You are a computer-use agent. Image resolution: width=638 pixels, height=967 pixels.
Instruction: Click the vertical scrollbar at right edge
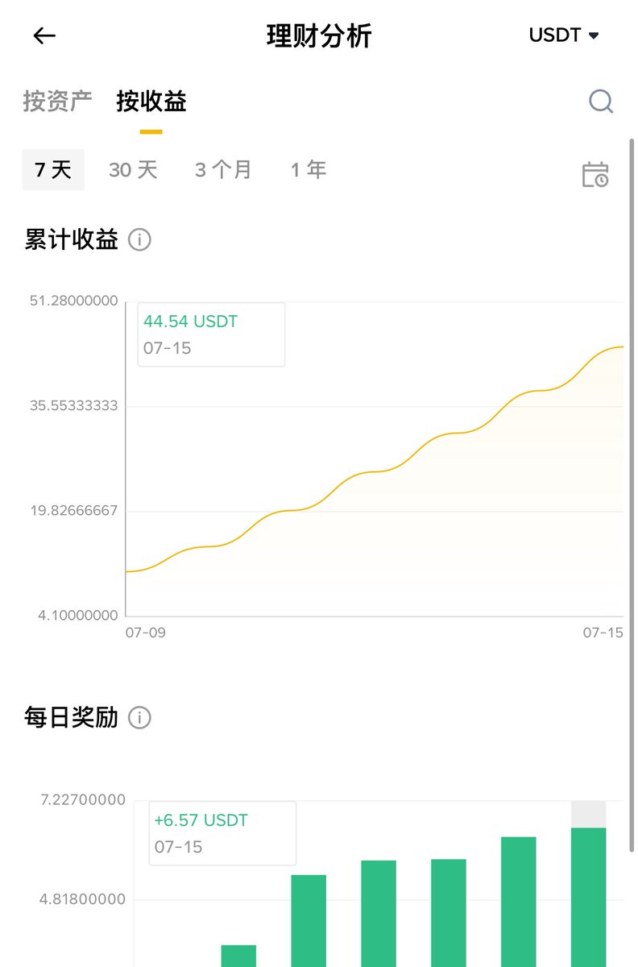pos(631,496)
